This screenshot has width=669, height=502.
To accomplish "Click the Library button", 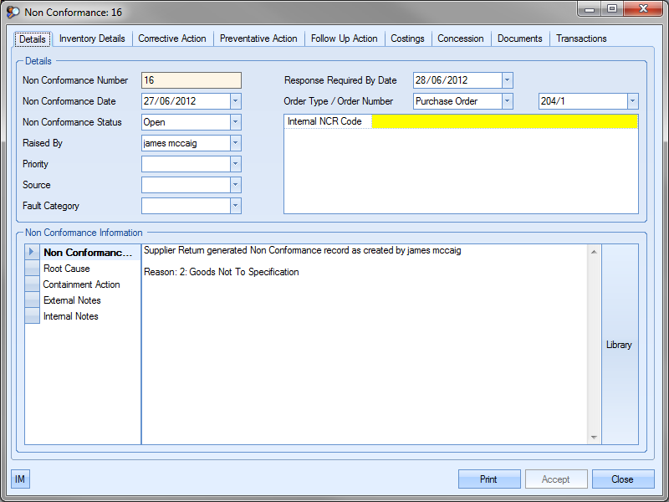I will [x=619, y=345].
